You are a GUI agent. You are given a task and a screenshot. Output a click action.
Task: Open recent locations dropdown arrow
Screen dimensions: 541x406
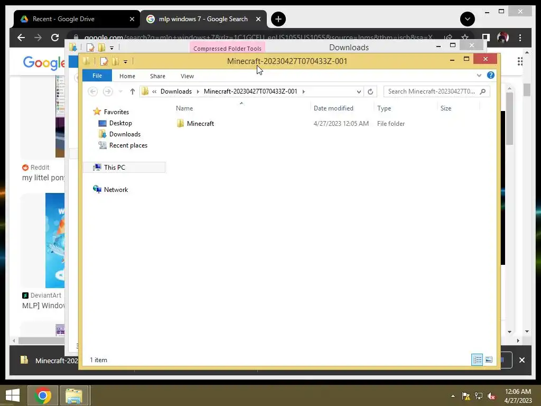click(x=120, y=91)
